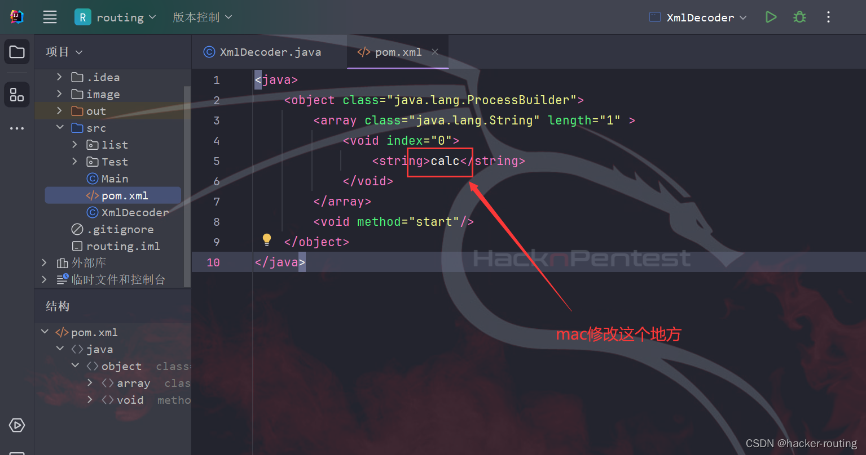Click the closing </java> tag

click(280, 262)
